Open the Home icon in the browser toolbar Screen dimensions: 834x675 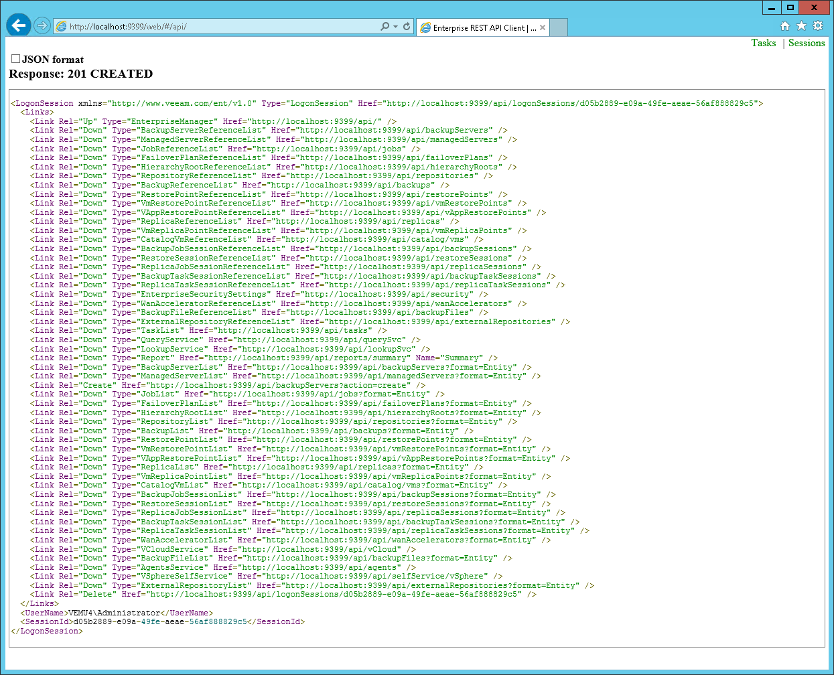click(x=785, y=26)
